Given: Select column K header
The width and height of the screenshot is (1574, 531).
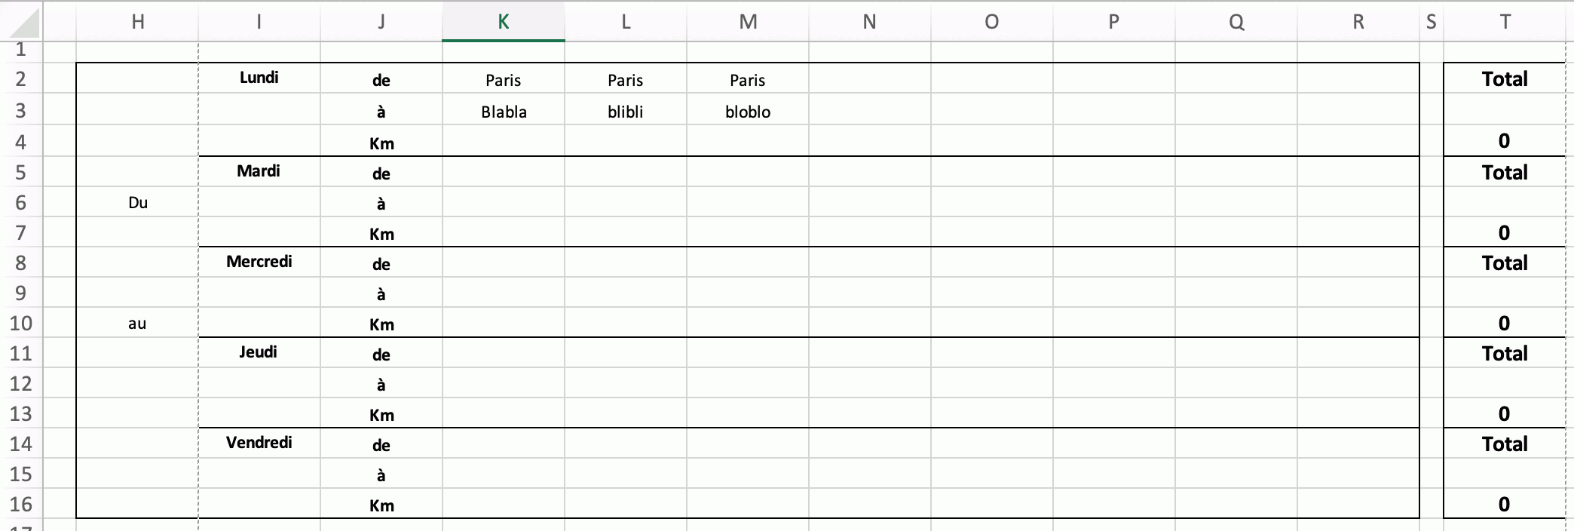Looking at the screenshot, I should point(504,22).
